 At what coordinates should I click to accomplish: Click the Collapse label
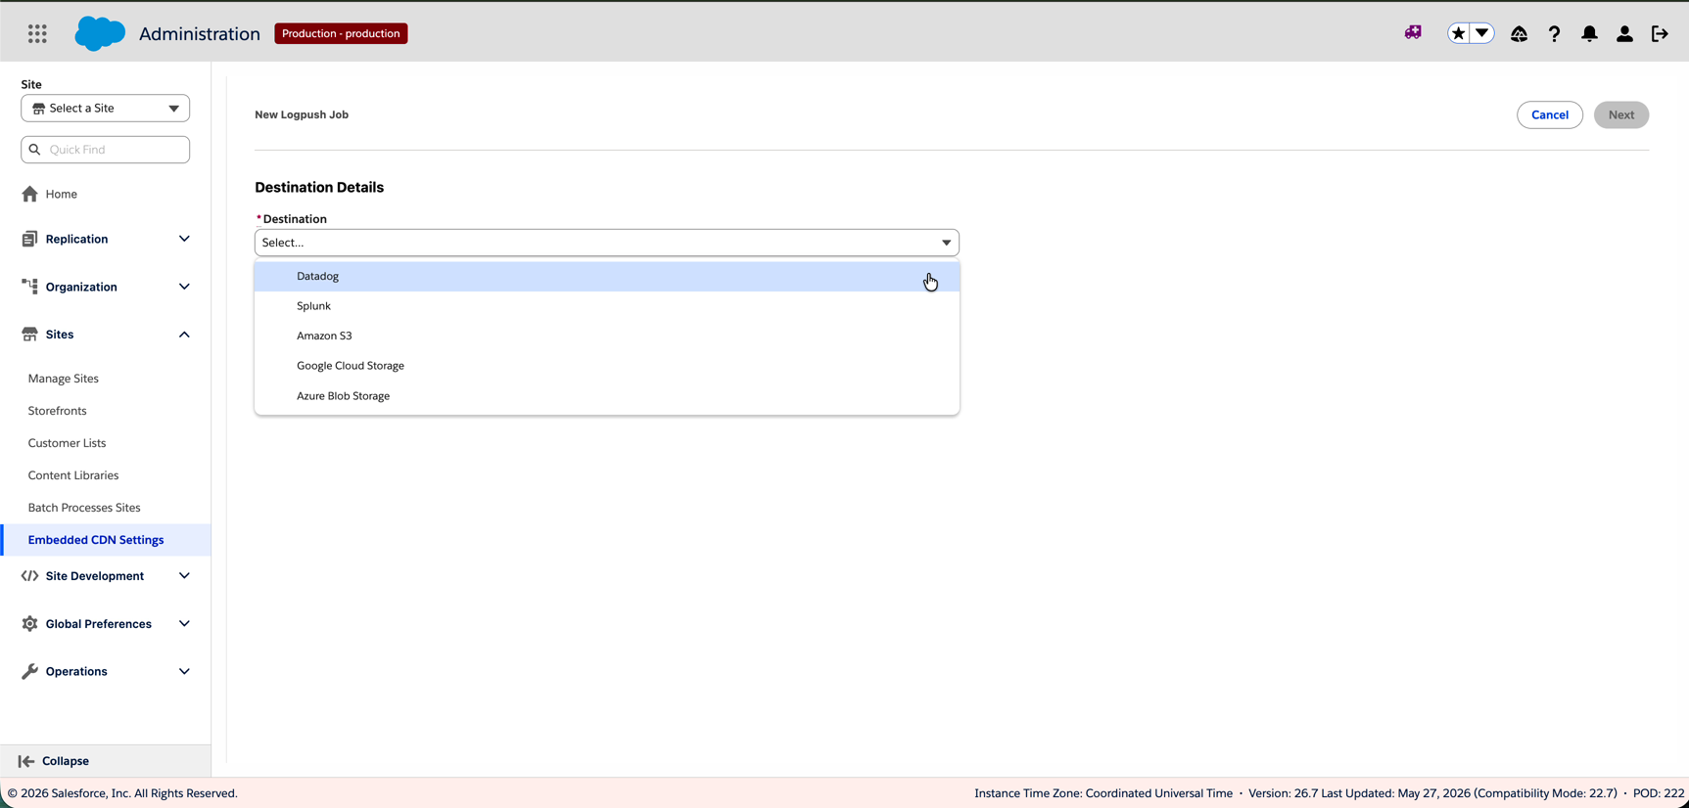point(66,761)
